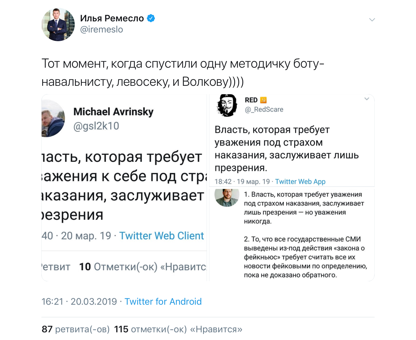Click the @gsl2k10 handle
Viewport: 416px width, 340px height.
[x=96, y=126]
